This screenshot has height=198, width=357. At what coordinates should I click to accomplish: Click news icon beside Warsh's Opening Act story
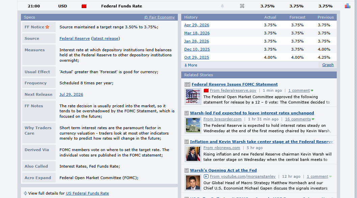click(x=187, y=170)
